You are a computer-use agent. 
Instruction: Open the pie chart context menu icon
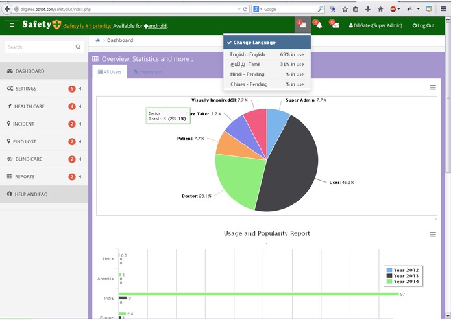coord(433,87)
